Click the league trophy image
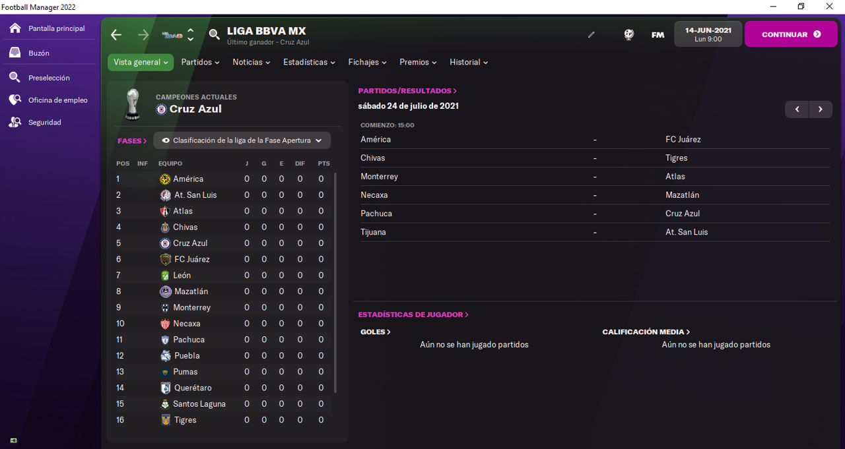 tap(133, 104)
